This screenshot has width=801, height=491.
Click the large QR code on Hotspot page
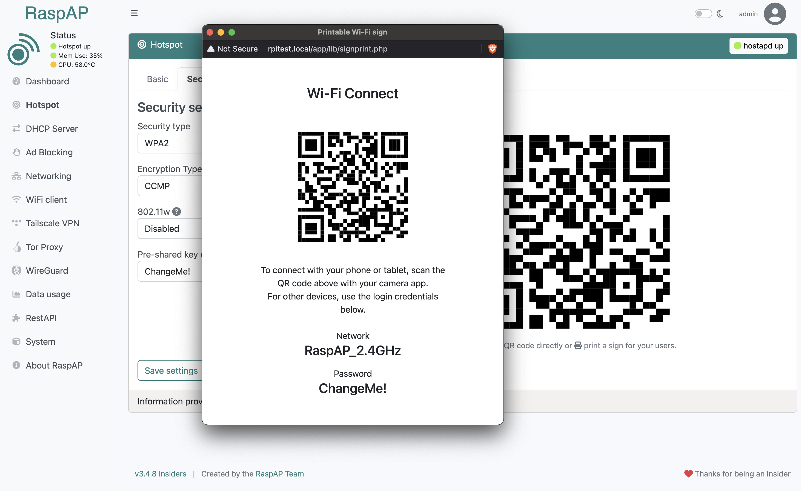point(587,232)
